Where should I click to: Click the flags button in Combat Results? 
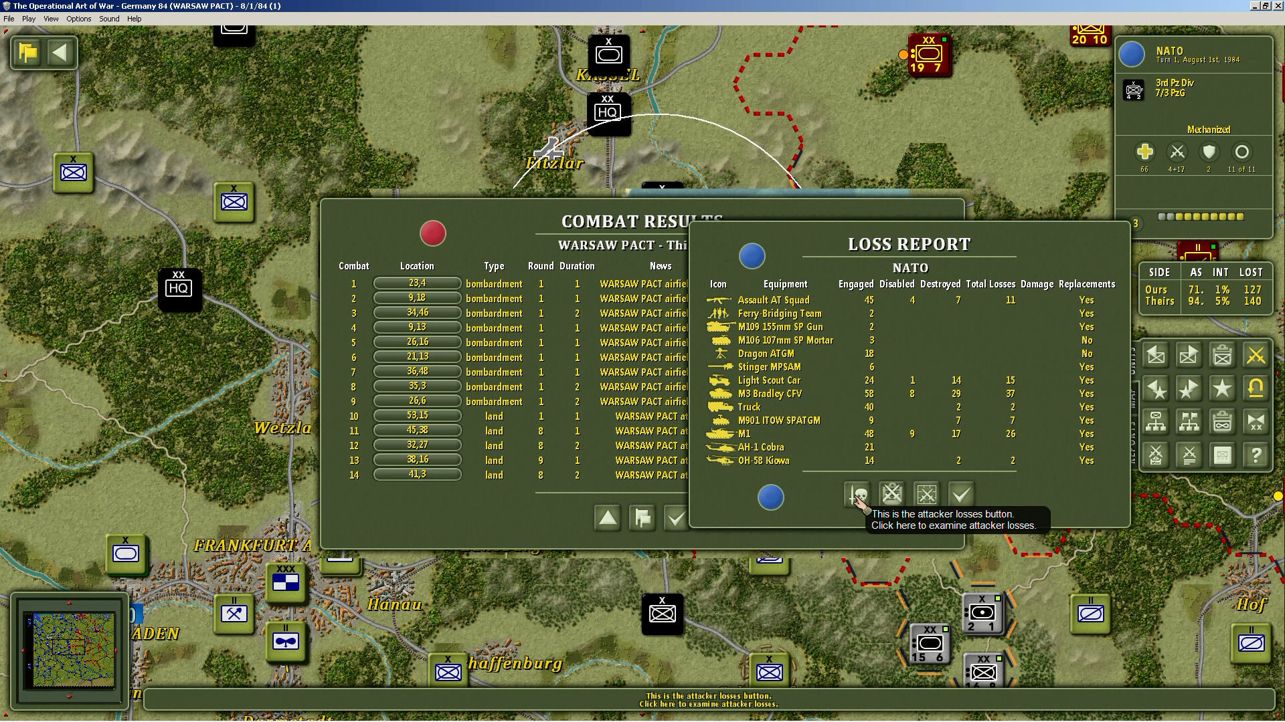point(642,518)
